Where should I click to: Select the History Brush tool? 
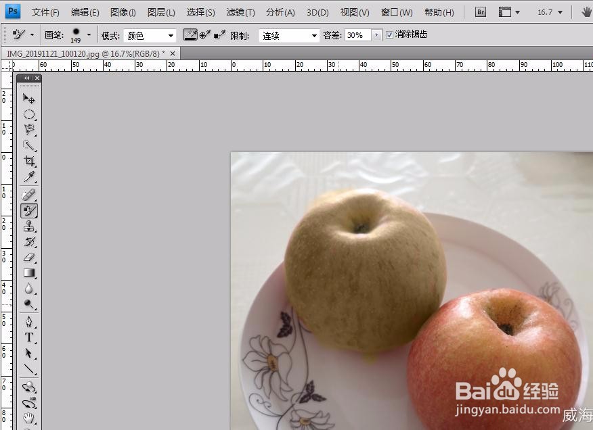click(x=28, y=242)
